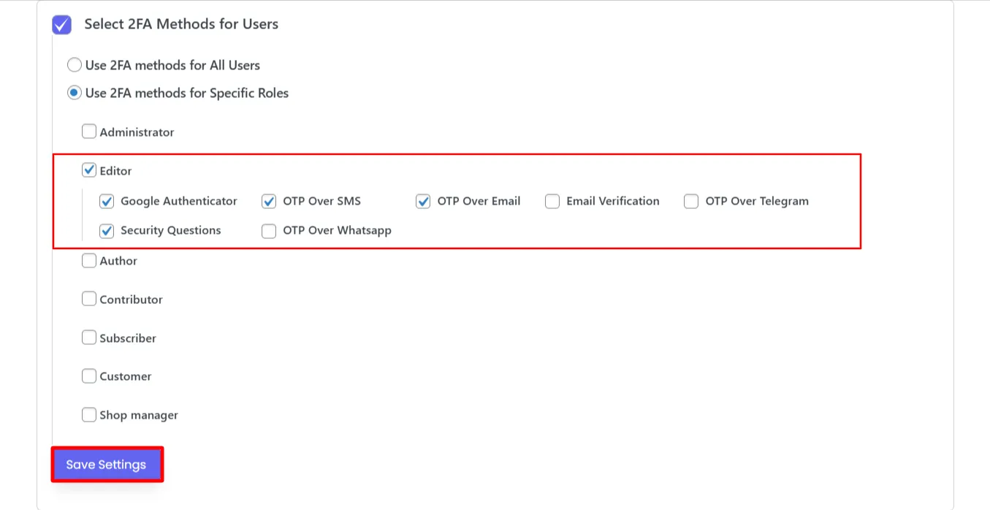The height and width of the screenshot is (510, 990).
Task: Uncheck Security Questions method
Action: 107,231
